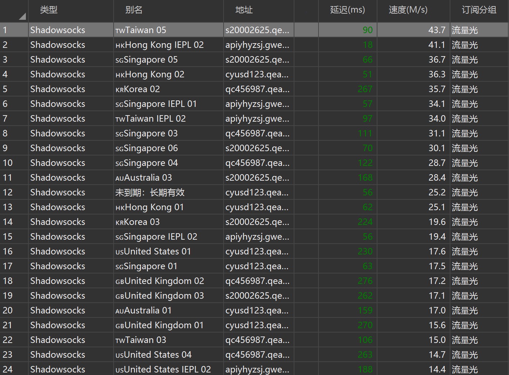This screenshot has width=509, height=375.
Task: Click the 类型 column header
Action: coord(49,10)
